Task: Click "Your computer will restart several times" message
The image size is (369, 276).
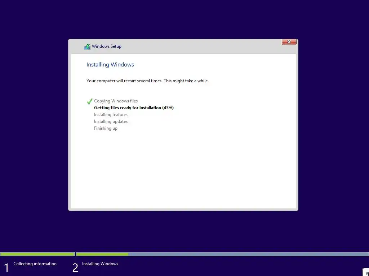Action: [x=147, y=81]
